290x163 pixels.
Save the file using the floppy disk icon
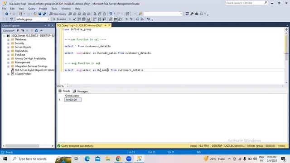coord(40,14)
